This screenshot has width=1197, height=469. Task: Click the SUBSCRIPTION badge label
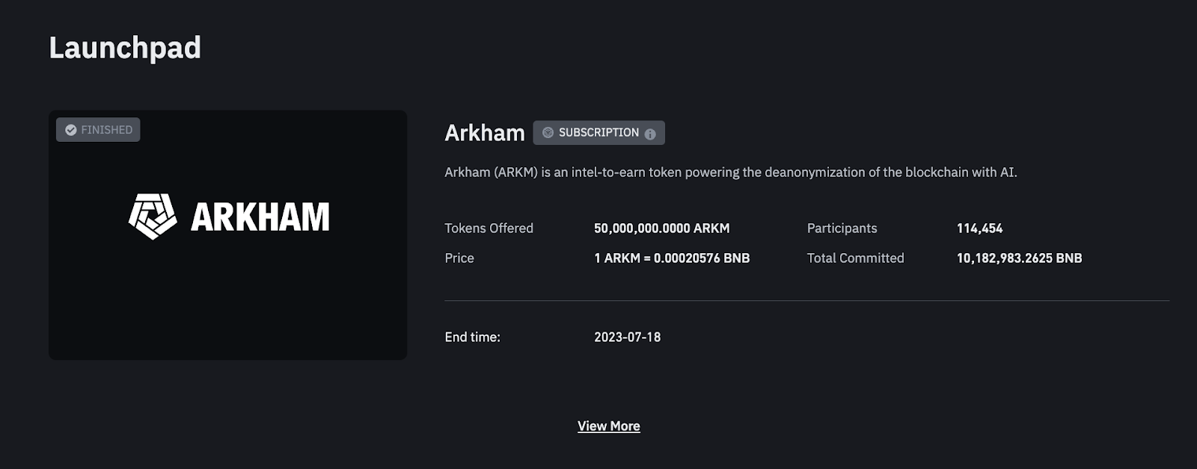(x=598, y=133)
